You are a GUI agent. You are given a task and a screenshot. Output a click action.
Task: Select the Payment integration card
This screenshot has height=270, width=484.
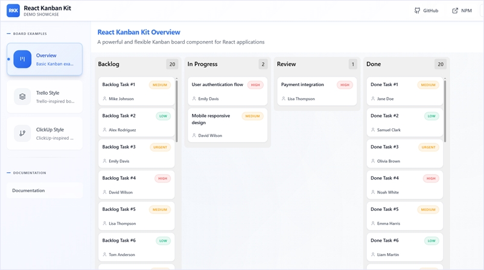coord(302,85)
